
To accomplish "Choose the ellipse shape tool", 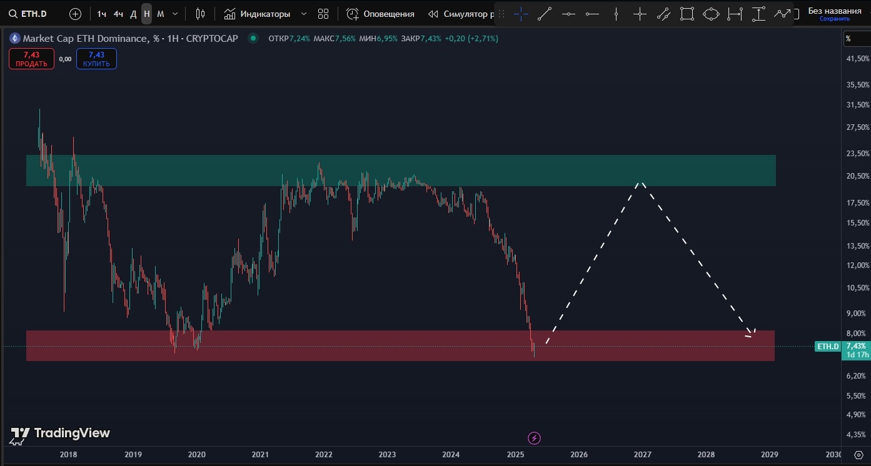I will pyautogui.click(x=711, y=14).
